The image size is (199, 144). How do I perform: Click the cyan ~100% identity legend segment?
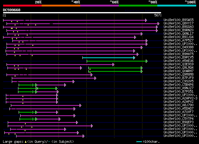pyautogui.click(x=177, y=6)
